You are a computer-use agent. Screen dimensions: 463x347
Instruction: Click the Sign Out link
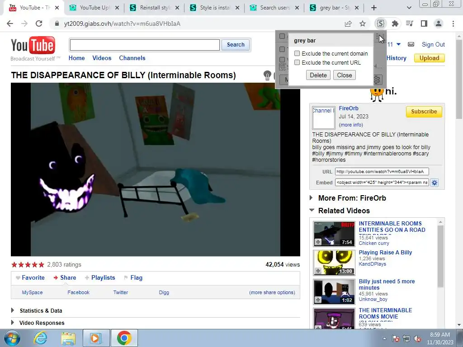pyautogui.click(x=433, y=45)
